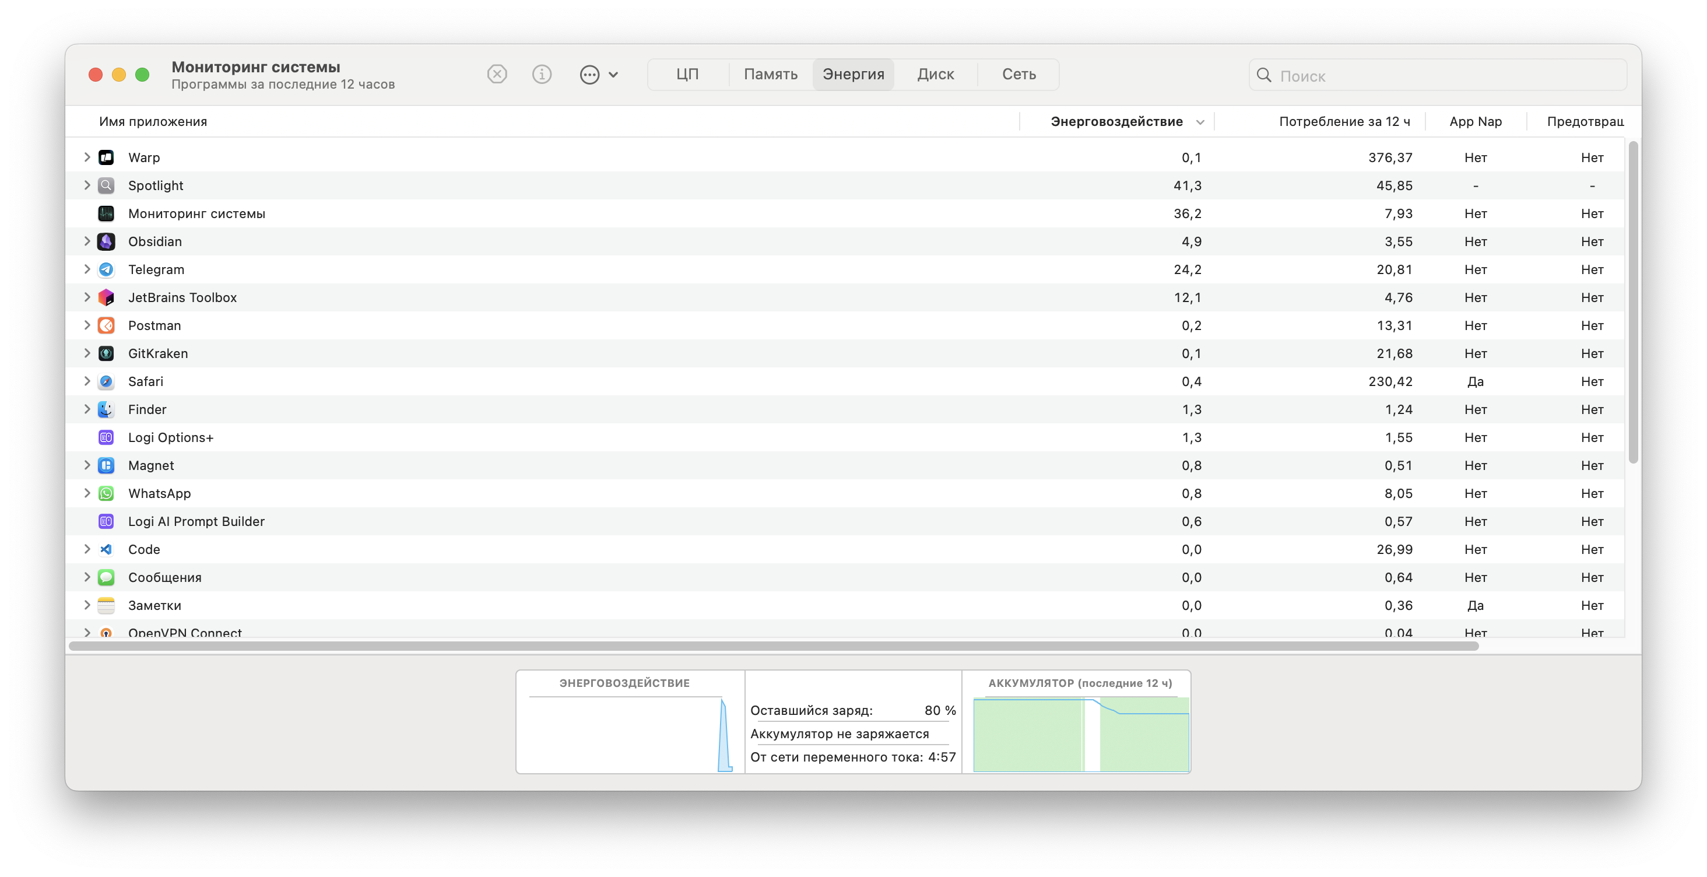Expand the Obsidian process row
This screenshot has height=877, width=1707.
coord(87,241)
